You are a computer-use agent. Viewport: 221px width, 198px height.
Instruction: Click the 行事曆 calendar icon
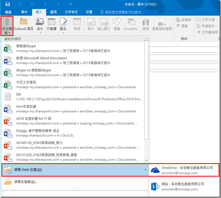pos(51,24)
